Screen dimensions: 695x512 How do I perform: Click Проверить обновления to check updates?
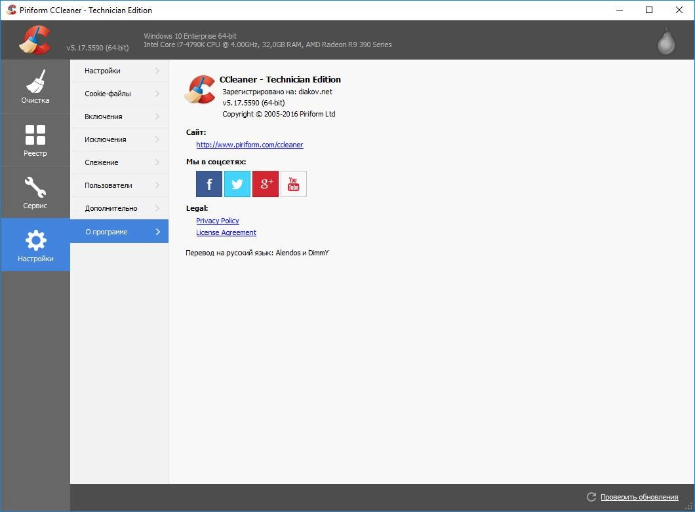tap(639, 497)
